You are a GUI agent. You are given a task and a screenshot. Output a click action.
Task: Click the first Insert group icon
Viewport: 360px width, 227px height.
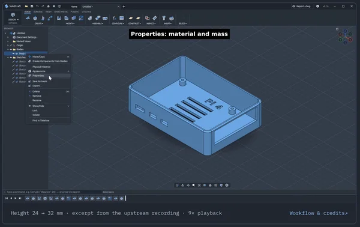(x=164, y=18)
